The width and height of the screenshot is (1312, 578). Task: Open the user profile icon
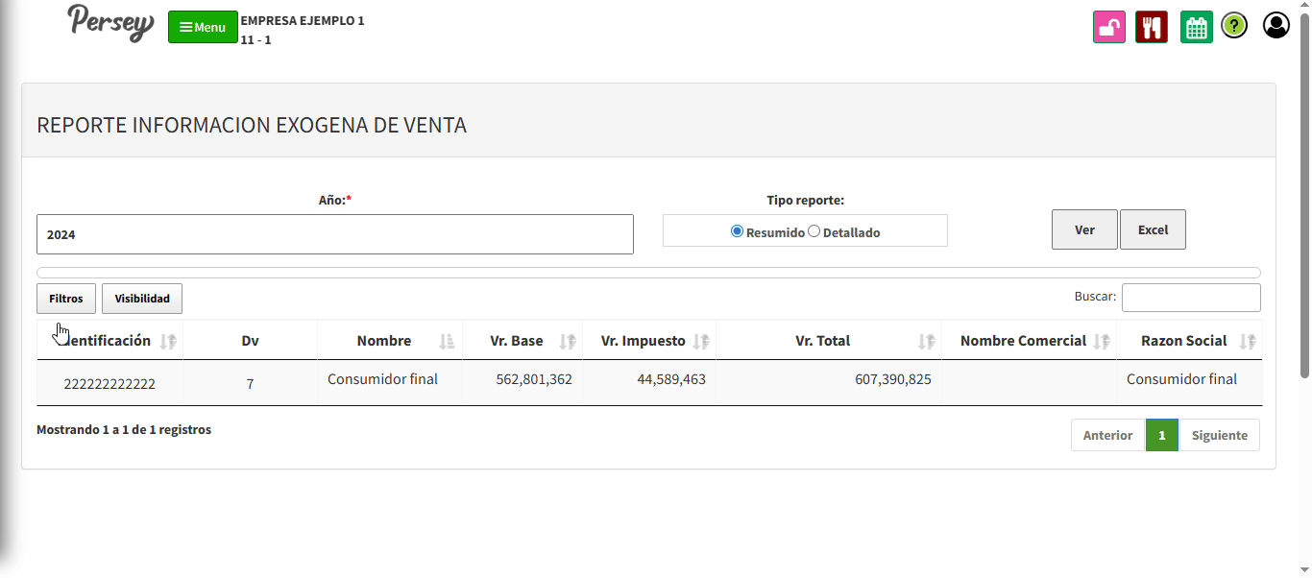[x=1276, y=26]
